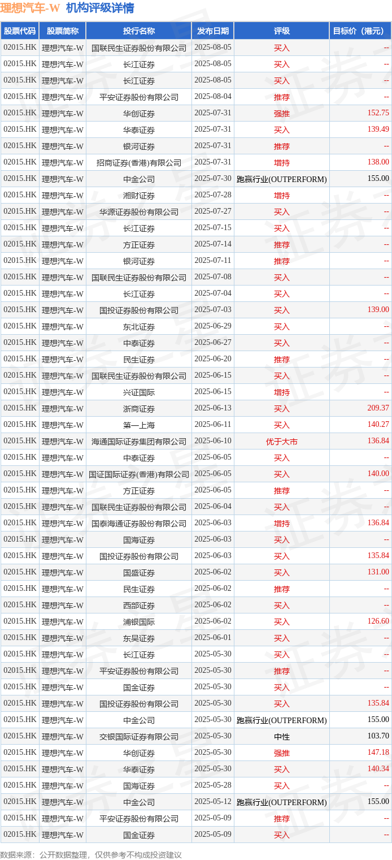The image size is (392, 860).
Task: Select the date 2025-06-04
Action: click(213, 507)
